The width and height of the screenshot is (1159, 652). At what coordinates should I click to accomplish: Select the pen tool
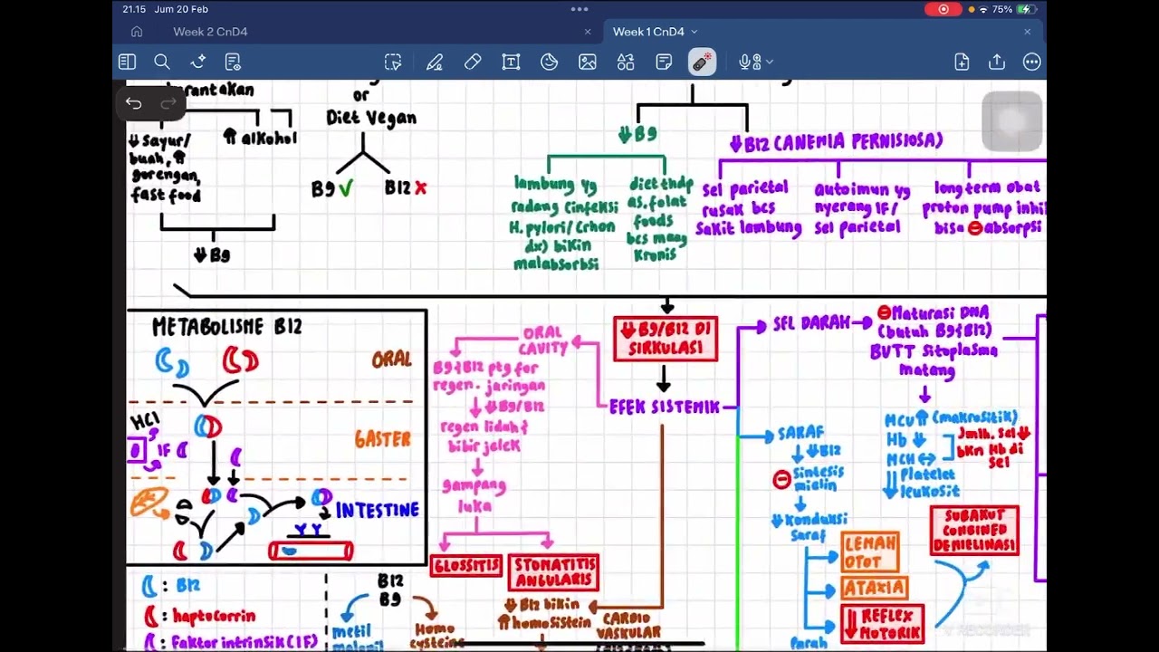point(435,62)
